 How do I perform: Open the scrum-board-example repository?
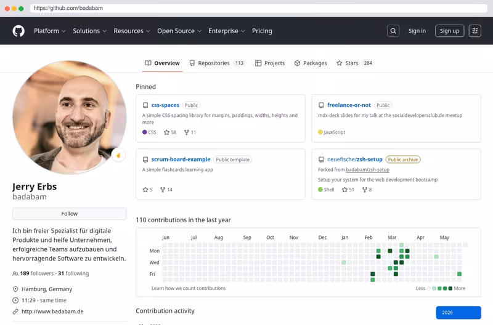point(181,159)
